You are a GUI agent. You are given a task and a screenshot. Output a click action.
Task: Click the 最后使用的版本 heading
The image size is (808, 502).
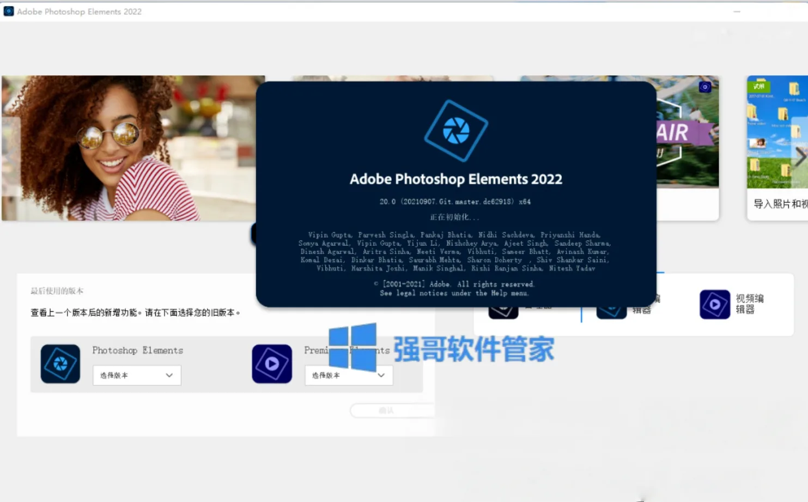tap(57, 291)
